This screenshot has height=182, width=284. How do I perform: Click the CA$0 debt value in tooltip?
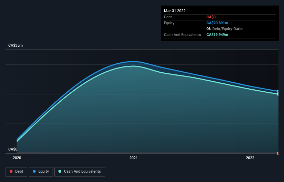coord(211,17)
